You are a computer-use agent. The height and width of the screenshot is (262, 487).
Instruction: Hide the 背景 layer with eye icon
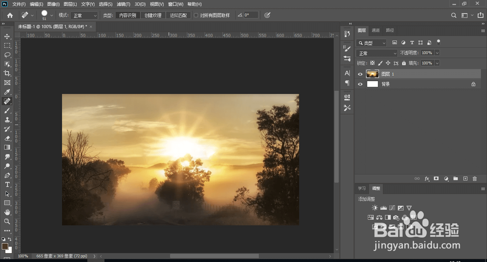click(x=360, y=84)
